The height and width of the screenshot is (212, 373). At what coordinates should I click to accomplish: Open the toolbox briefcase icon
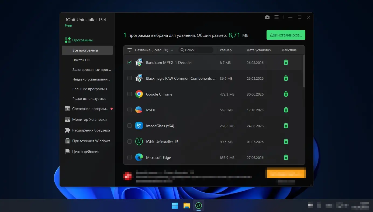(267, 17)
